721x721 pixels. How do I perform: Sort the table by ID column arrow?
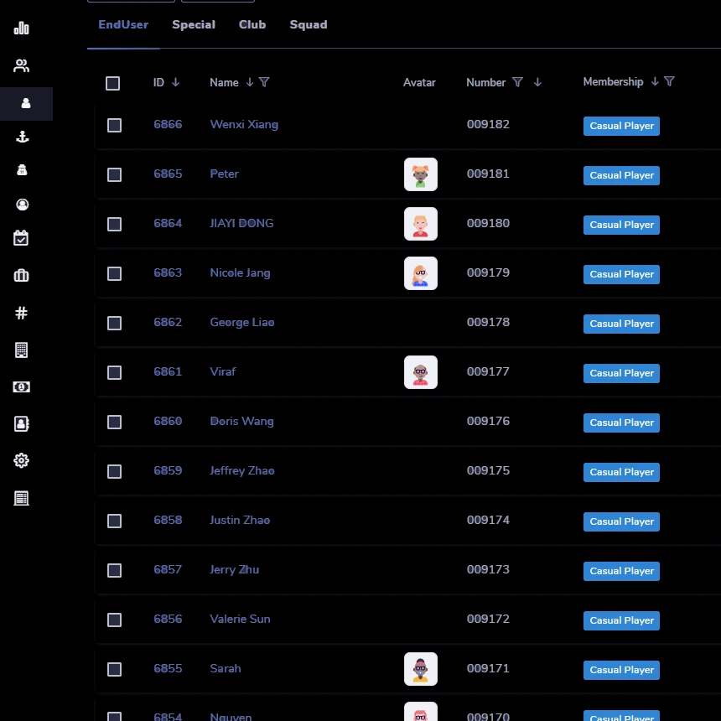click(x=175, y=82)
